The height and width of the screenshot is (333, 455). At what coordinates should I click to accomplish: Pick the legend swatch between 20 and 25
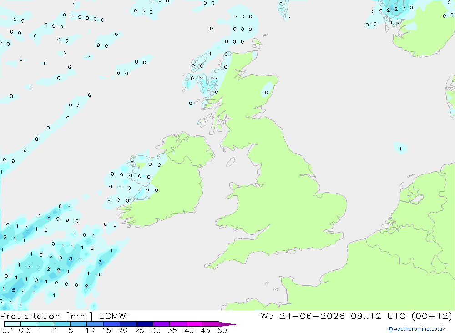(128, 324)
